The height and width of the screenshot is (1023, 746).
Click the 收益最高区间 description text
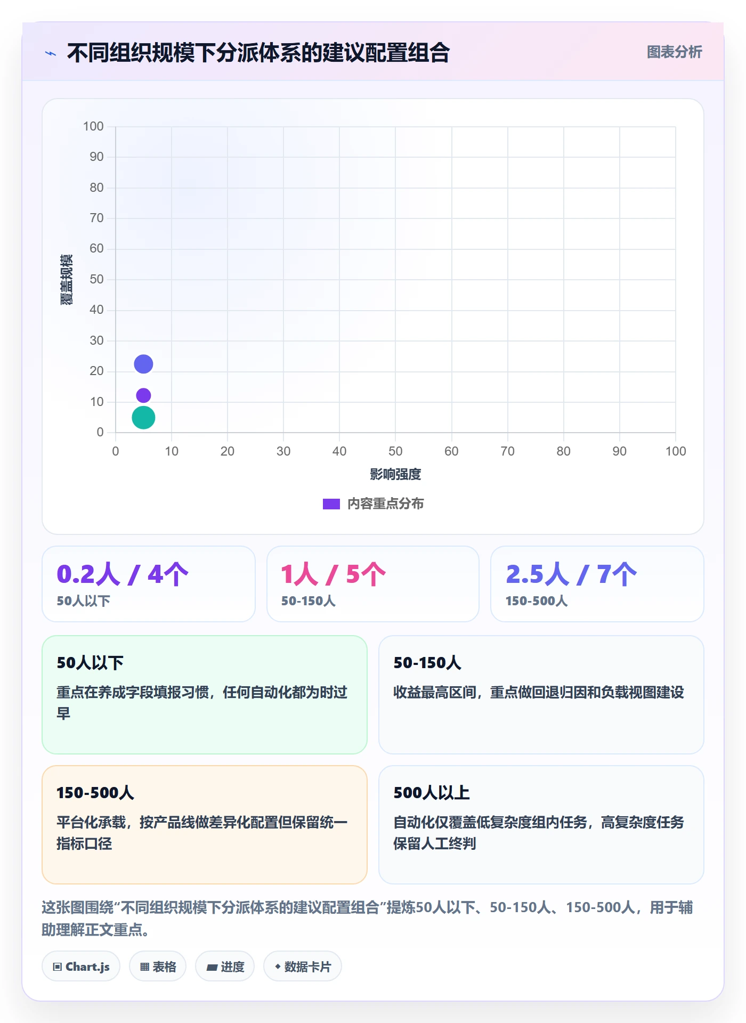pos(539,692)
